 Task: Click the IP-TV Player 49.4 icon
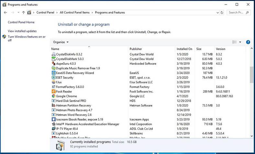point(53,129)
